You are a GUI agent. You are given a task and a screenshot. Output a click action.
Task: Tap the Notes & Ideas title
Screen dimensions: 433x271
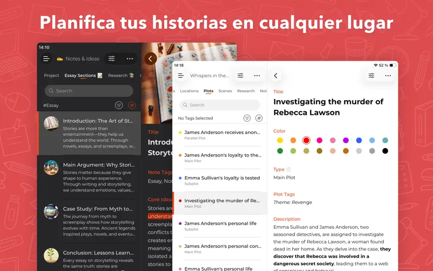click(82, 59)
